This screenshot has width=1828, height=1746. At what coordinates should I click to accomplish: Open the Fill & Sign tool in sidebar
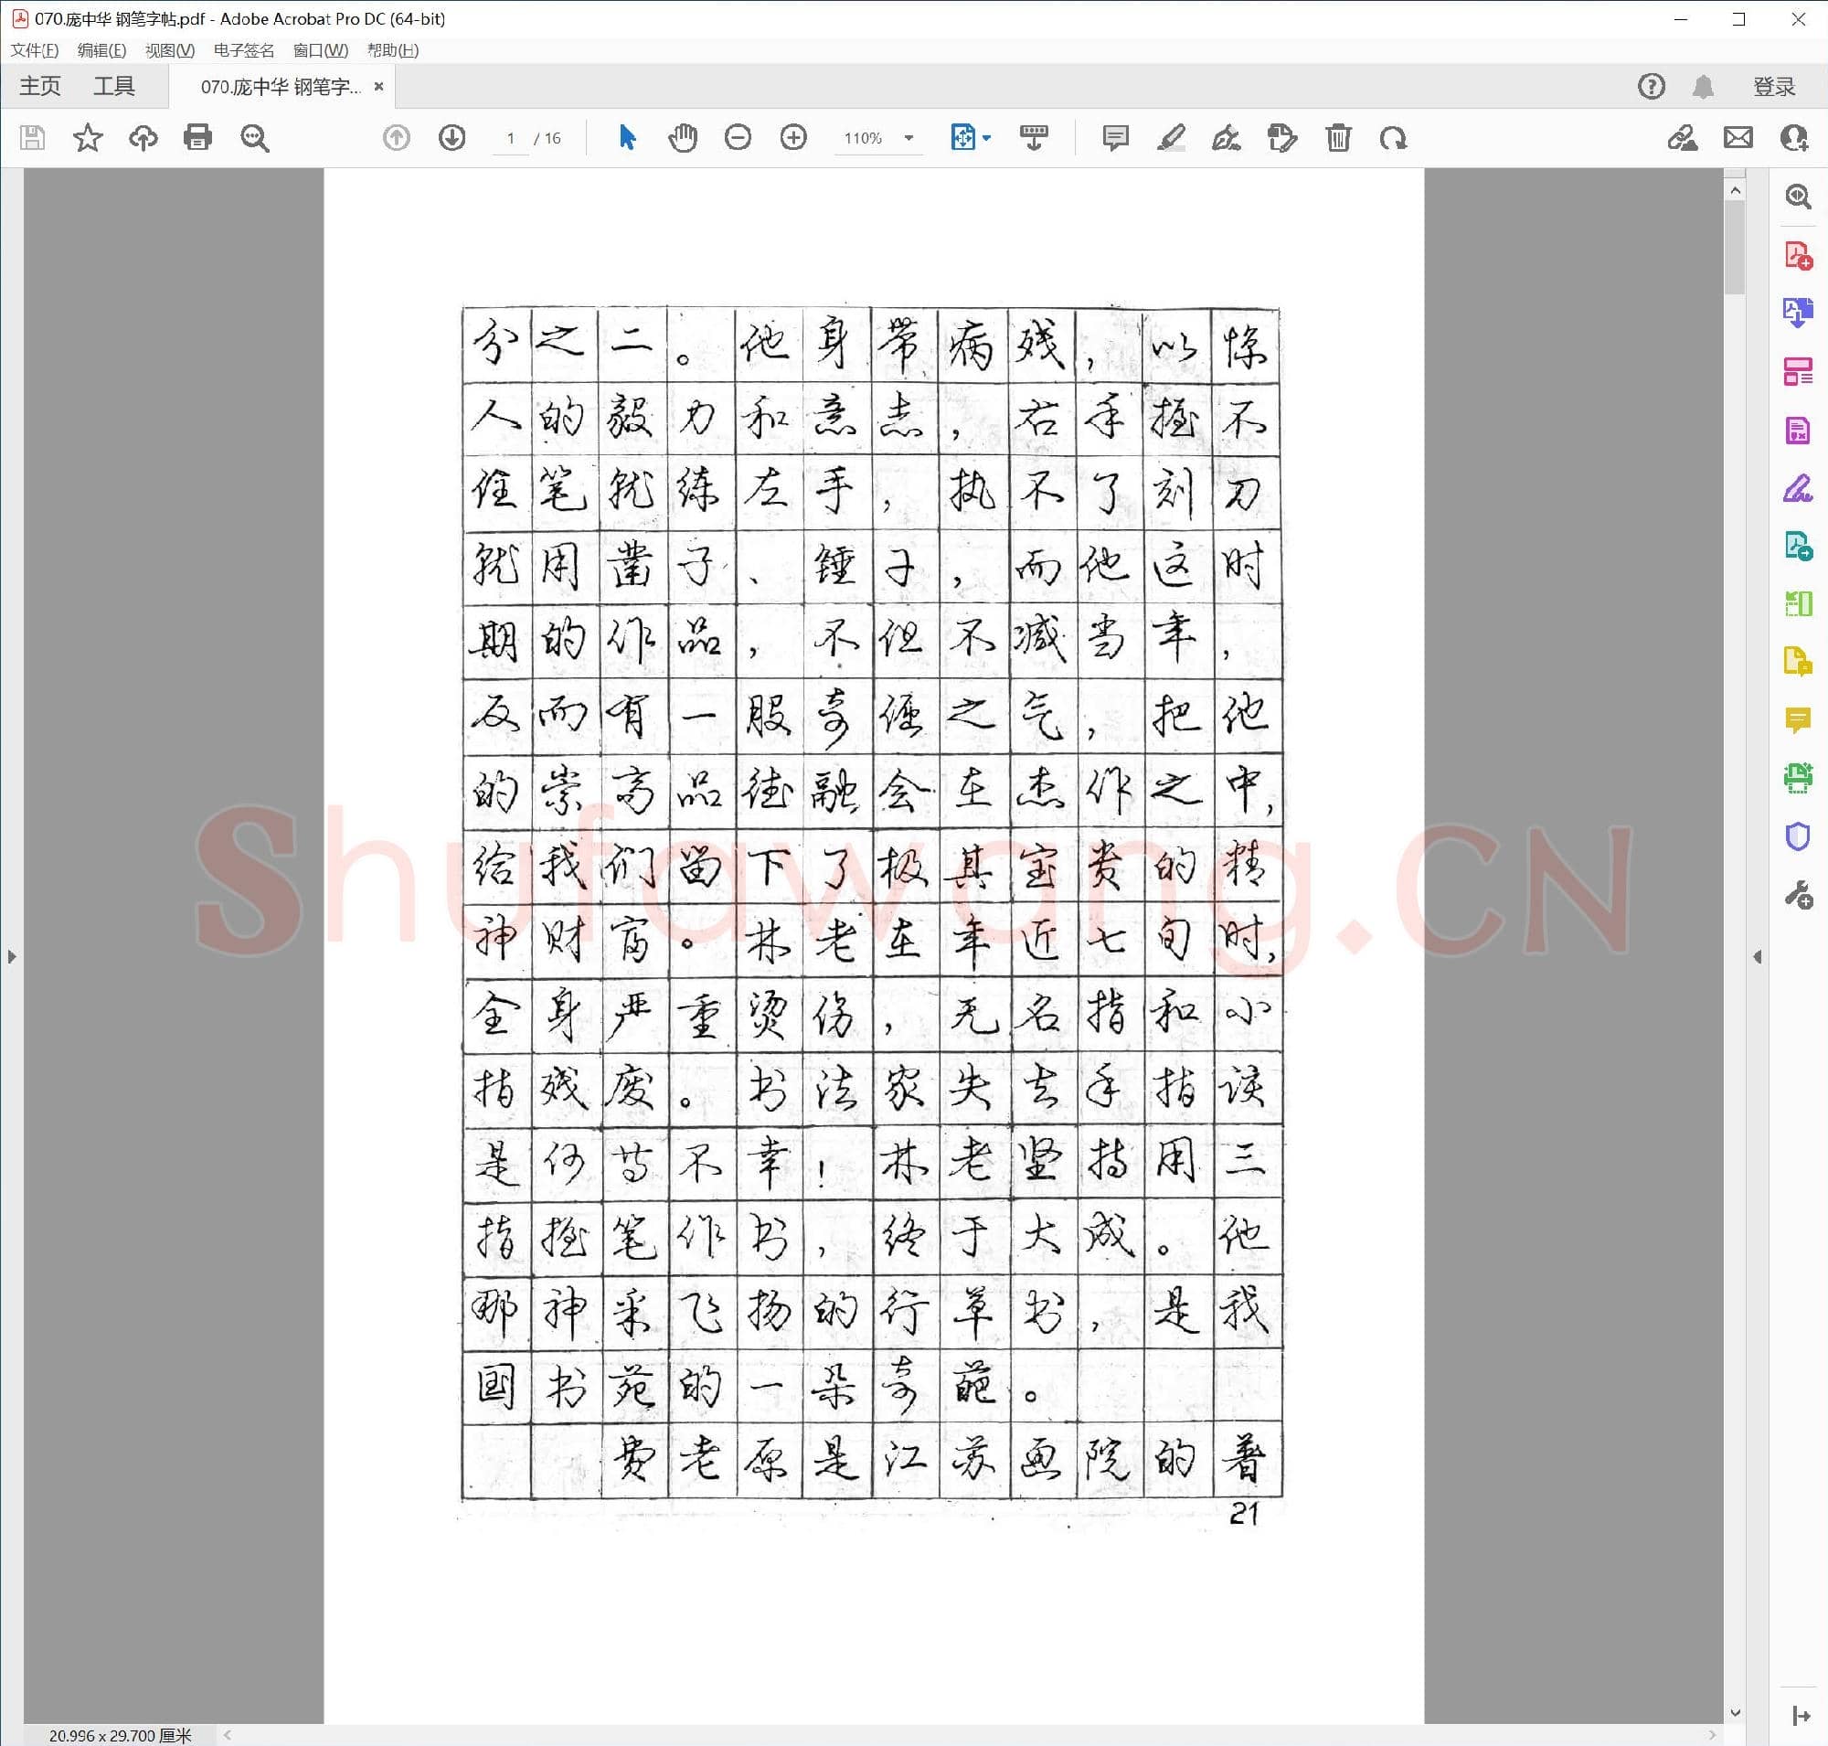point(1797,491)
